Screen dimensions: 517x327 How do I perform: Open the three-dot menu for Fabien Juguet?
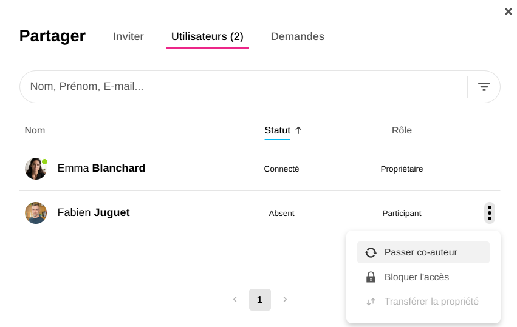pos(490,213)
